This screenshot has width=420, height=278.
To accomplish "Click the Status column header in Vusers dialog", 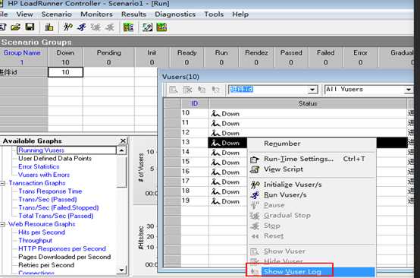I will 308,103.
